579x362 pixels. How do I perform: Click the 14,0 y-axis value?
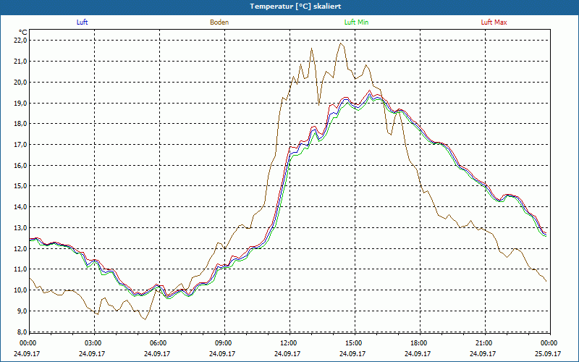click(21, 207)
